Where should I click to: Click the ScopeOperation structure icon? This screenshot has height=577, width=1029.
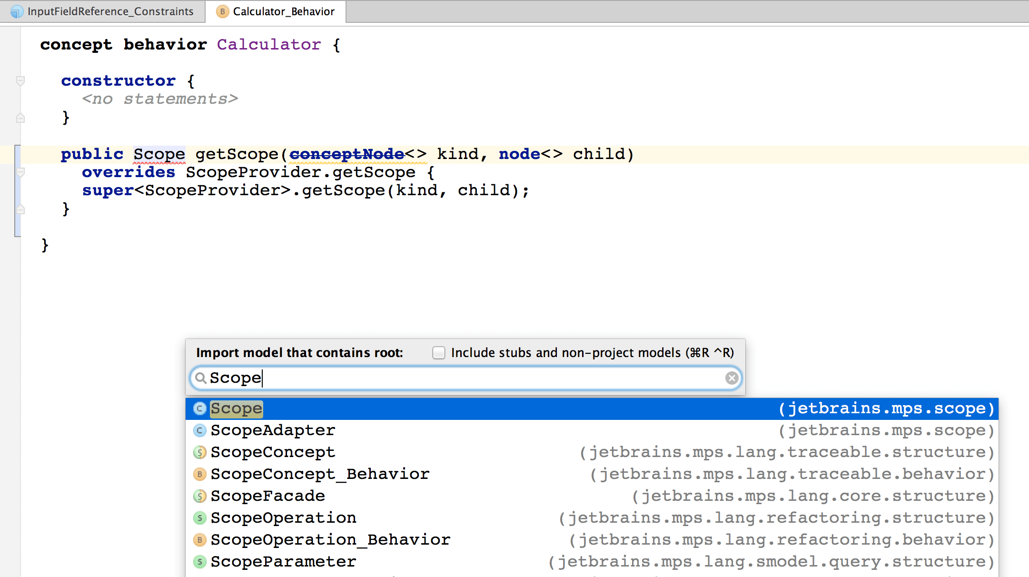[199, 518]
